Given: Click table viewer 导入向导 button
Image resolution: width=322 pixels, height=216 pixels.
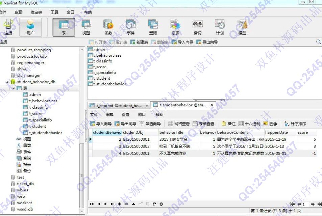Looking at the screenshot, I should tap(101, 124).
